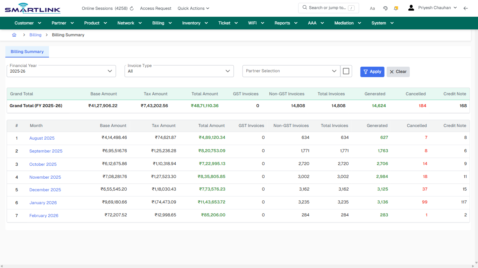This screenshot has width=478, height=268.
Task: Click the user avatar icon
Action: click(x=411, y=7)
